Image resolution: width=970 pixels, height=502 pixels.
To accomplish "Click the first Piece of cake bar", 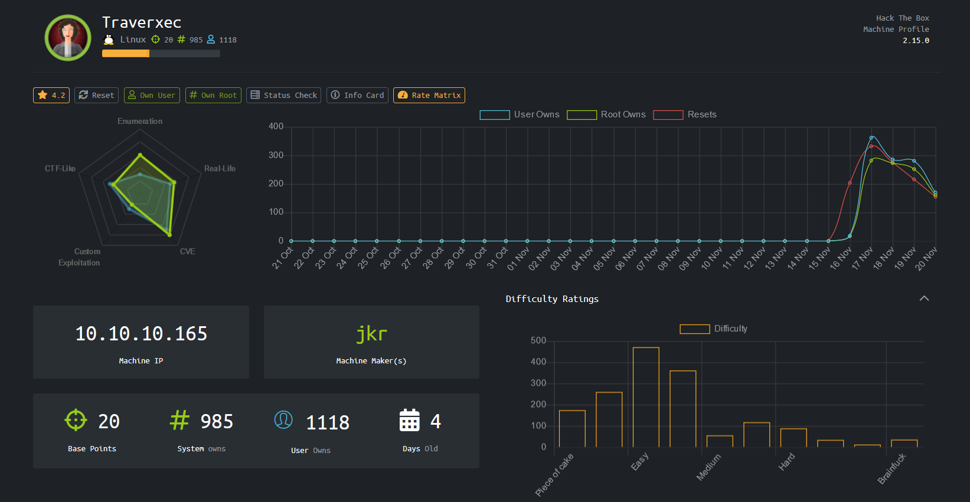I will tap(572, 429).
